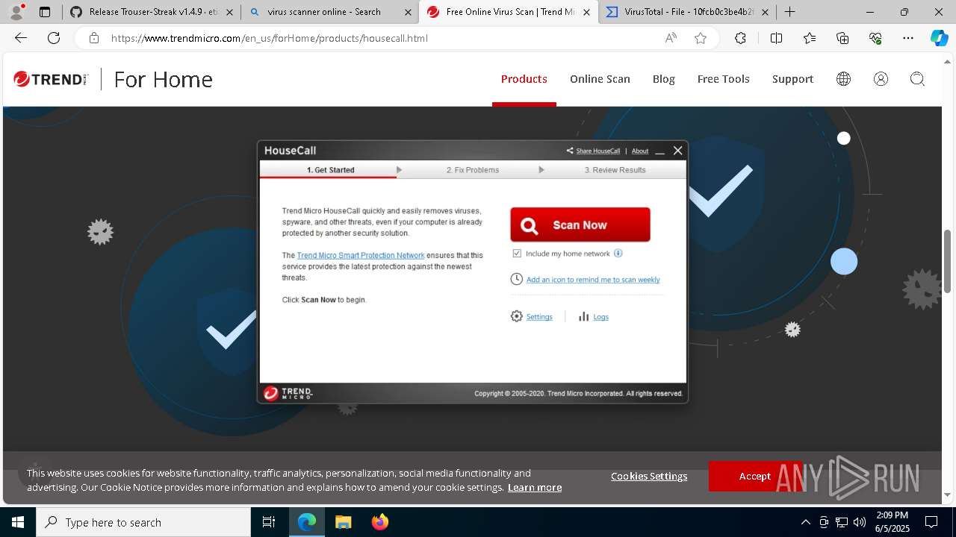
Task: Click the Scan Now button
Action: coord(580,224)
